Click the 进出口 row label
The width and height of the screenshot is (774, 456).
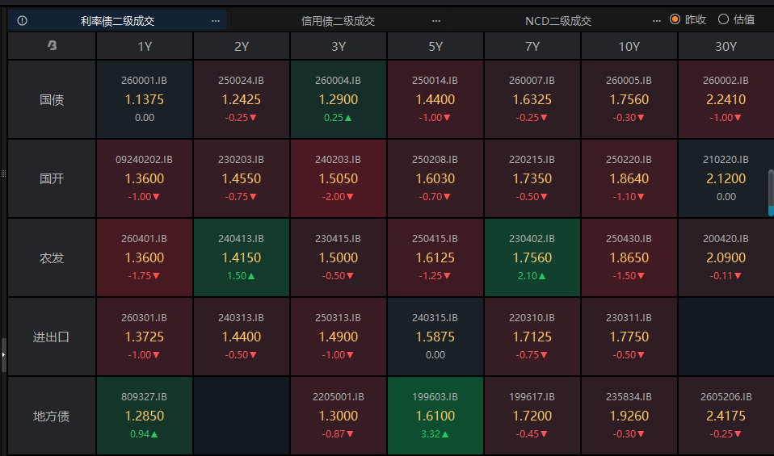[x=52, y=337]
